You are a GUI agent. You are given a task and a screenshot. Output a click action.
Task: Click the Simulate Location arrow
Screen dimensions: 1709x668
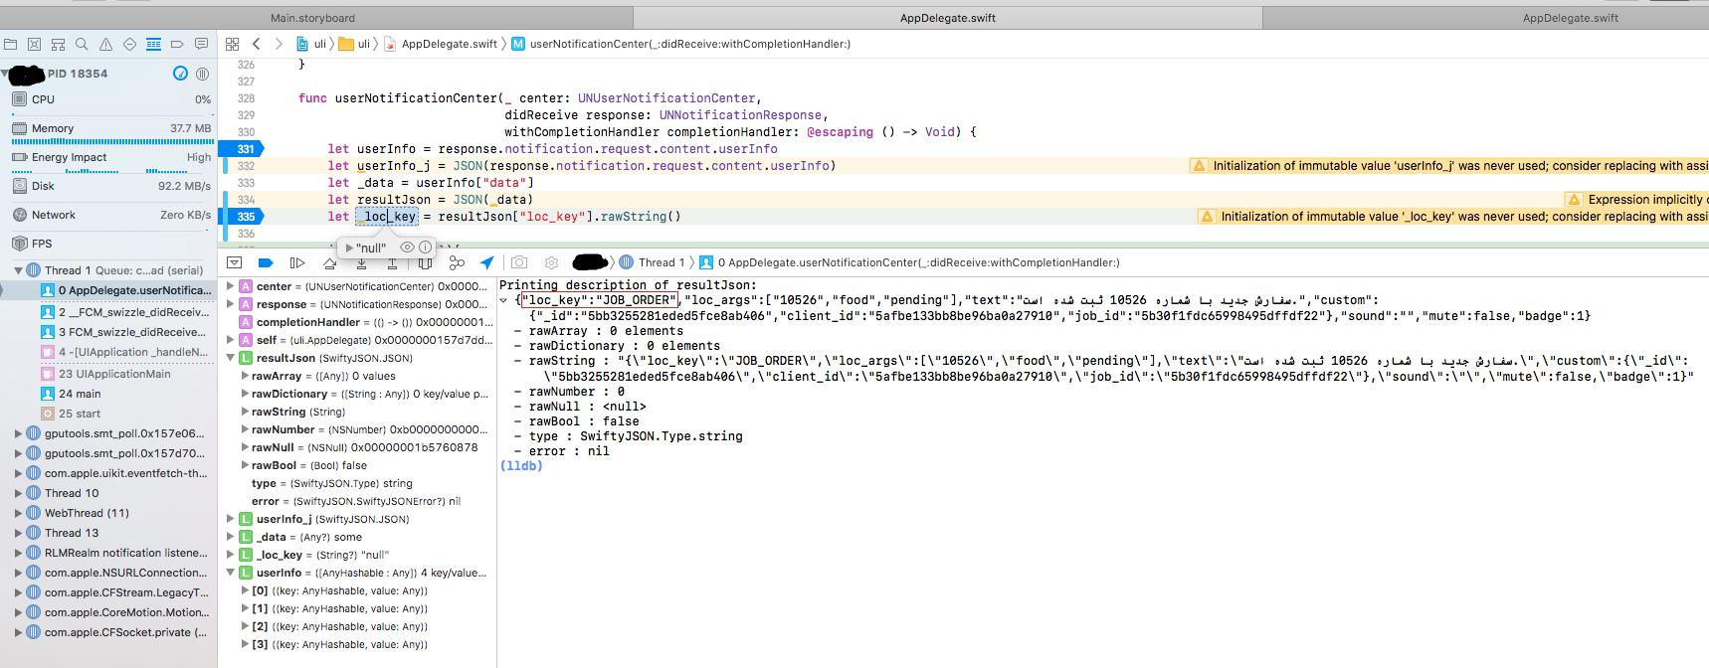[486, 262]
